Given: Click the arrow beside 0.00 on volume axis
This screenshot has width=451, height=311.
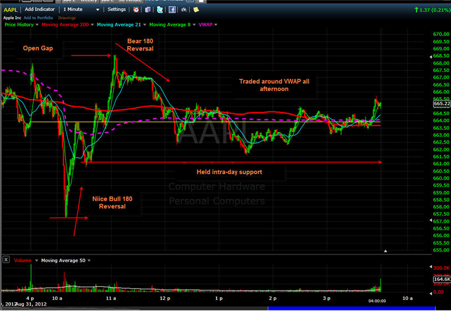Looking at the screenshot, I should (430, 293).
